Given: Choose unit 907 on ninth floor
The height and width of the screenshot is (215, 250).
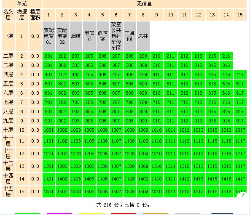Looking at the screenshot, I should (x=116, y=121).
